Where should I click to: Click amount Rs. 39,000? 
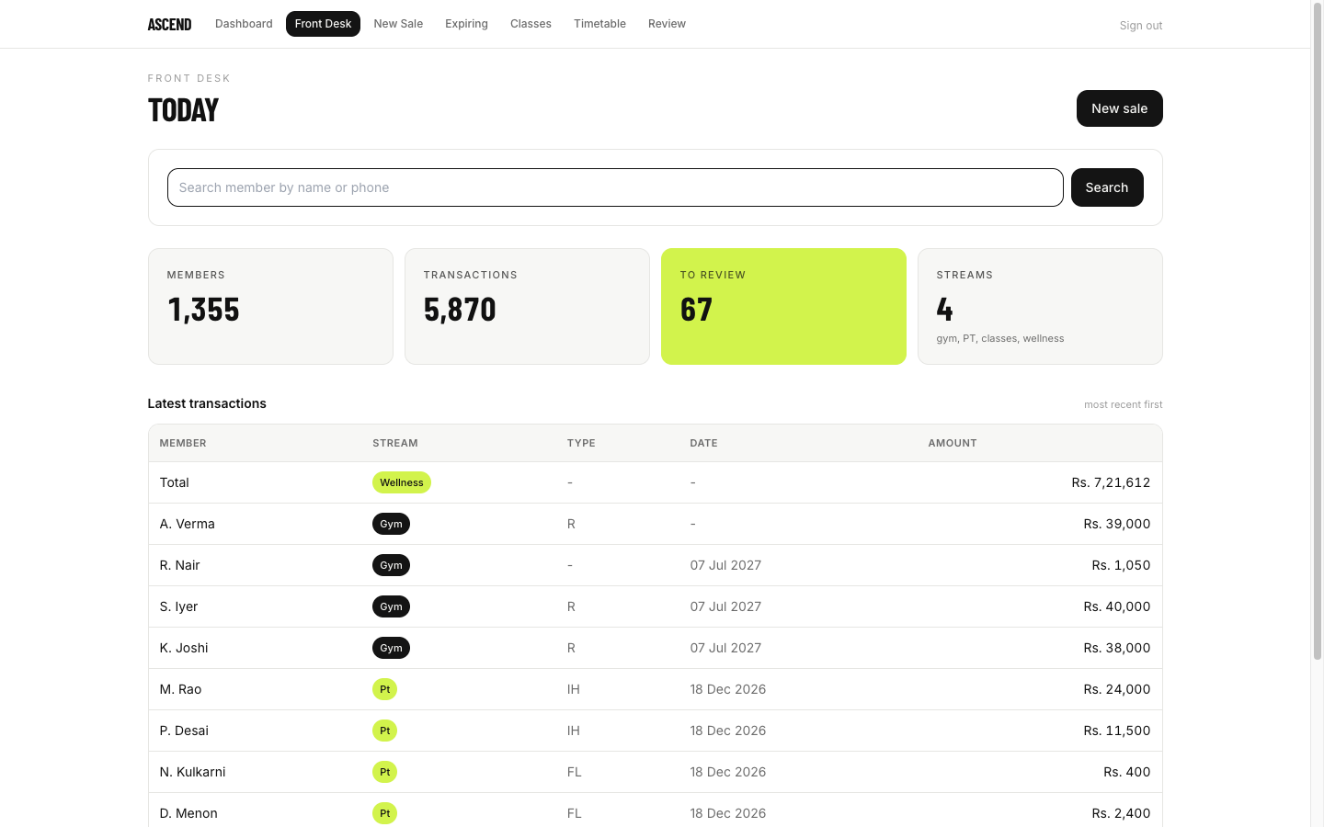click(1117, 524)
